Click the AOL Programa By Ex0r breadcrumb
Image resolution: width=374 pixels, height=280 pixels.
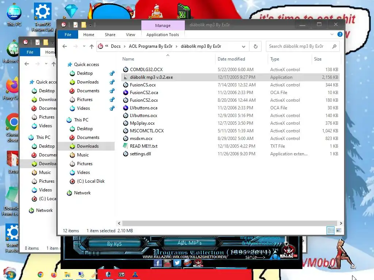[x=151, y=46]
